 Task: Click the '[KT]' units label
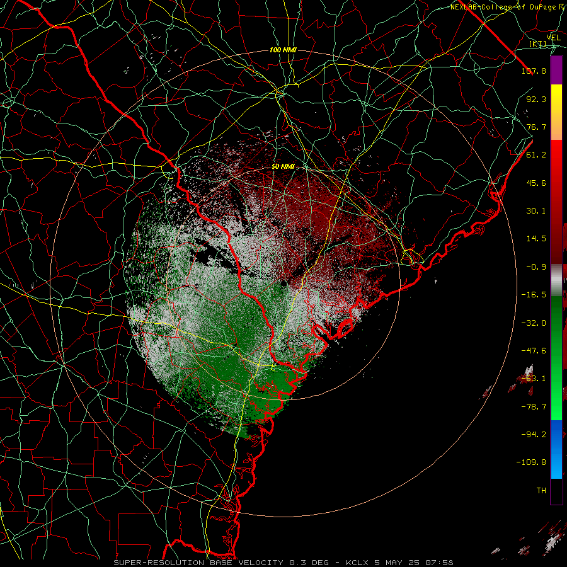click(x=537, y=43)
